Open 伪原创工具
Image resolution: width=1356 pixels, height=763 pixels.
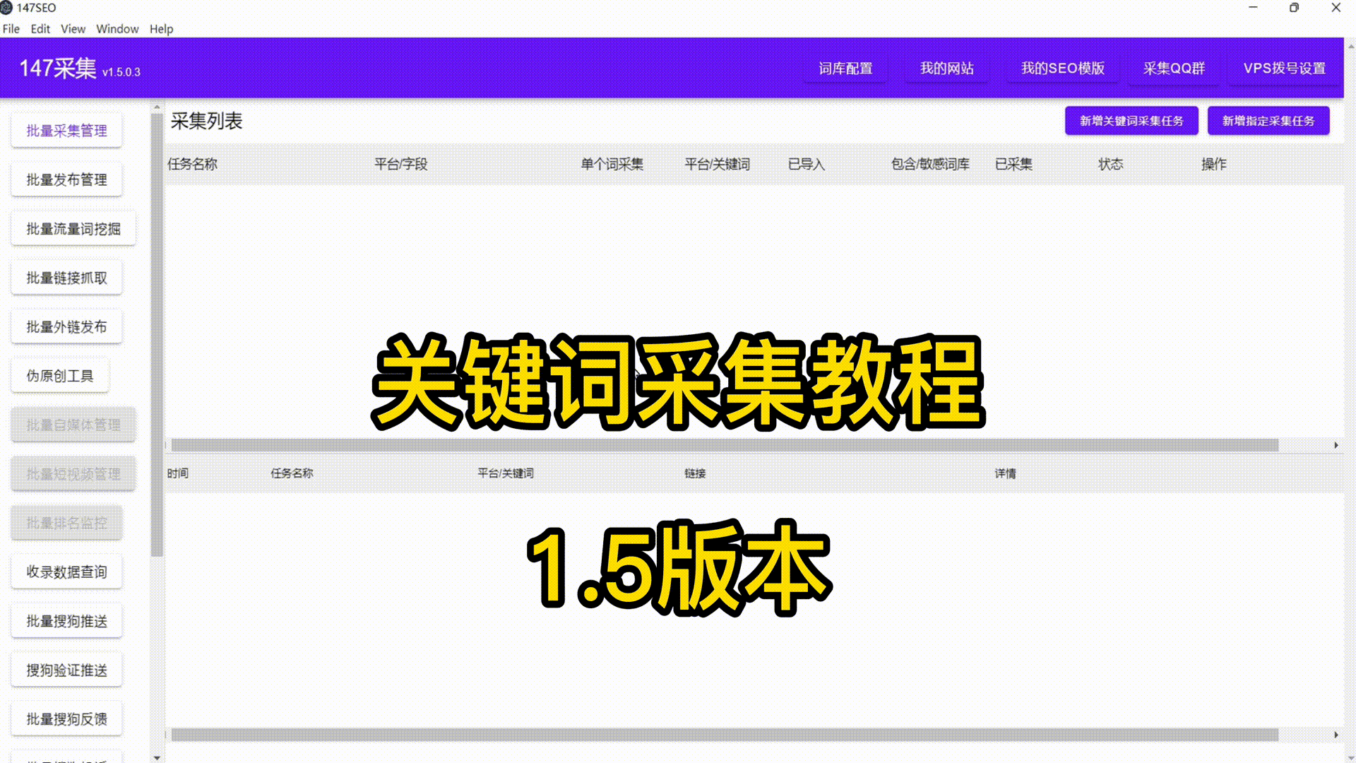tap(60, 376)
